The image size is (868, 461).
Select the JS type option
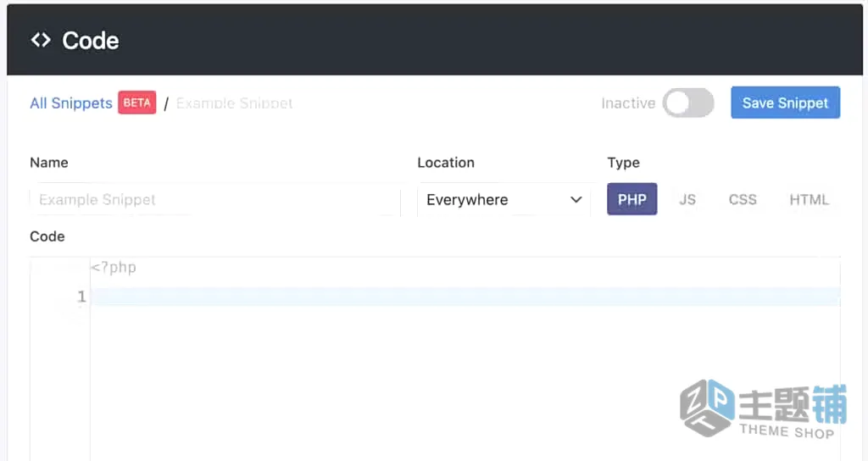point(687,199)
